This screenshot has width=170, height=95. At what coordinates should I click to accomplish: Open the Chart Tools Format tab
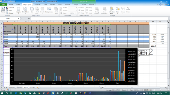tap(91, 5)
